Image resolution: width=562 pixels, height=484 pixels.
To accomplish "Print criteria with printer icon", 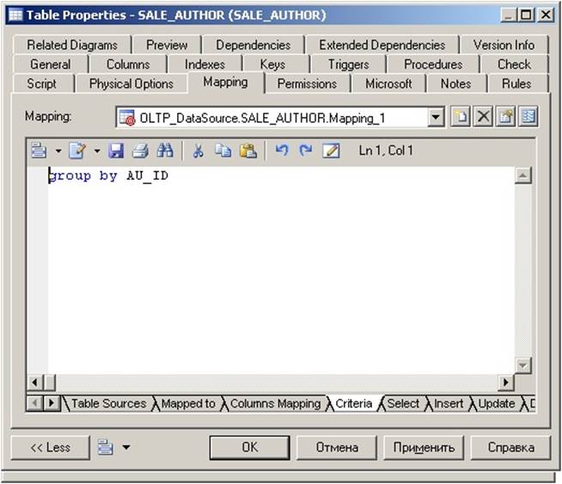I will coord(140,150).
